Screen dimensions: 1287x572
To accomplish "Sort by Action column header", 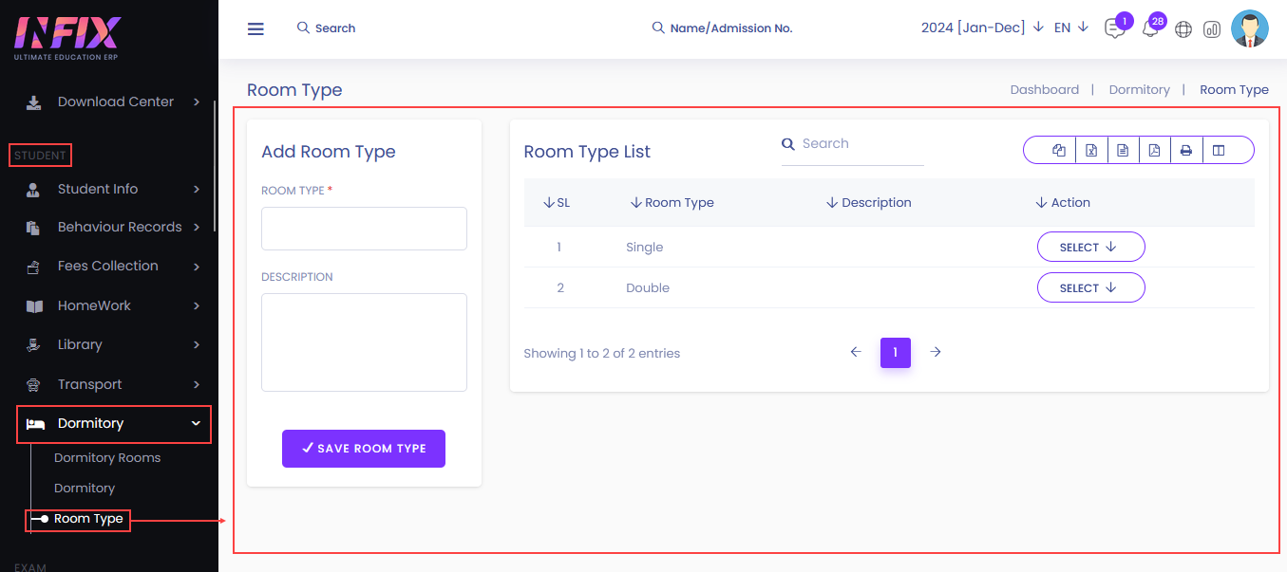I will point(1062,202).
